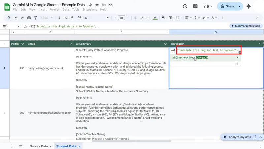Click the font size input box
Image resolution: width=264 pixels, height=149 pixels.
tap(121, 18)
